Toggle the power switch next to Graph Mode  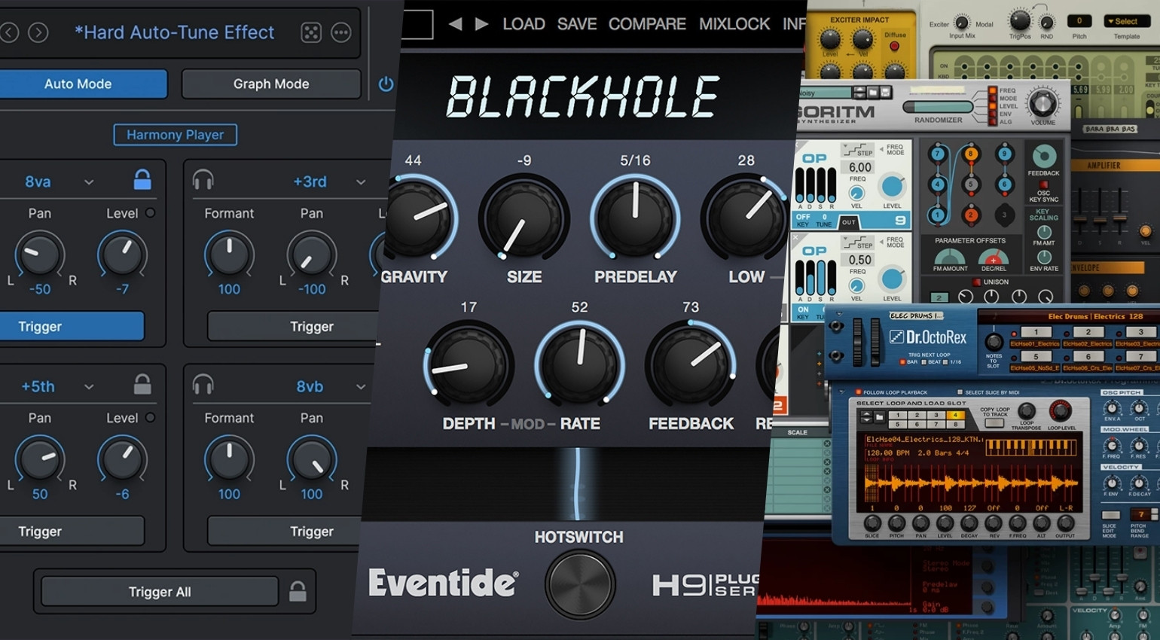coord(386,84)
